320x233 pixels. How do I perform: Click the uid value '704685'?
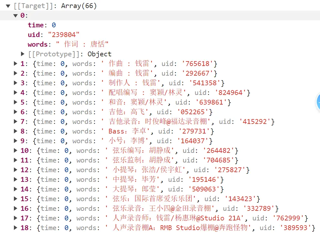tap(219, 160)
